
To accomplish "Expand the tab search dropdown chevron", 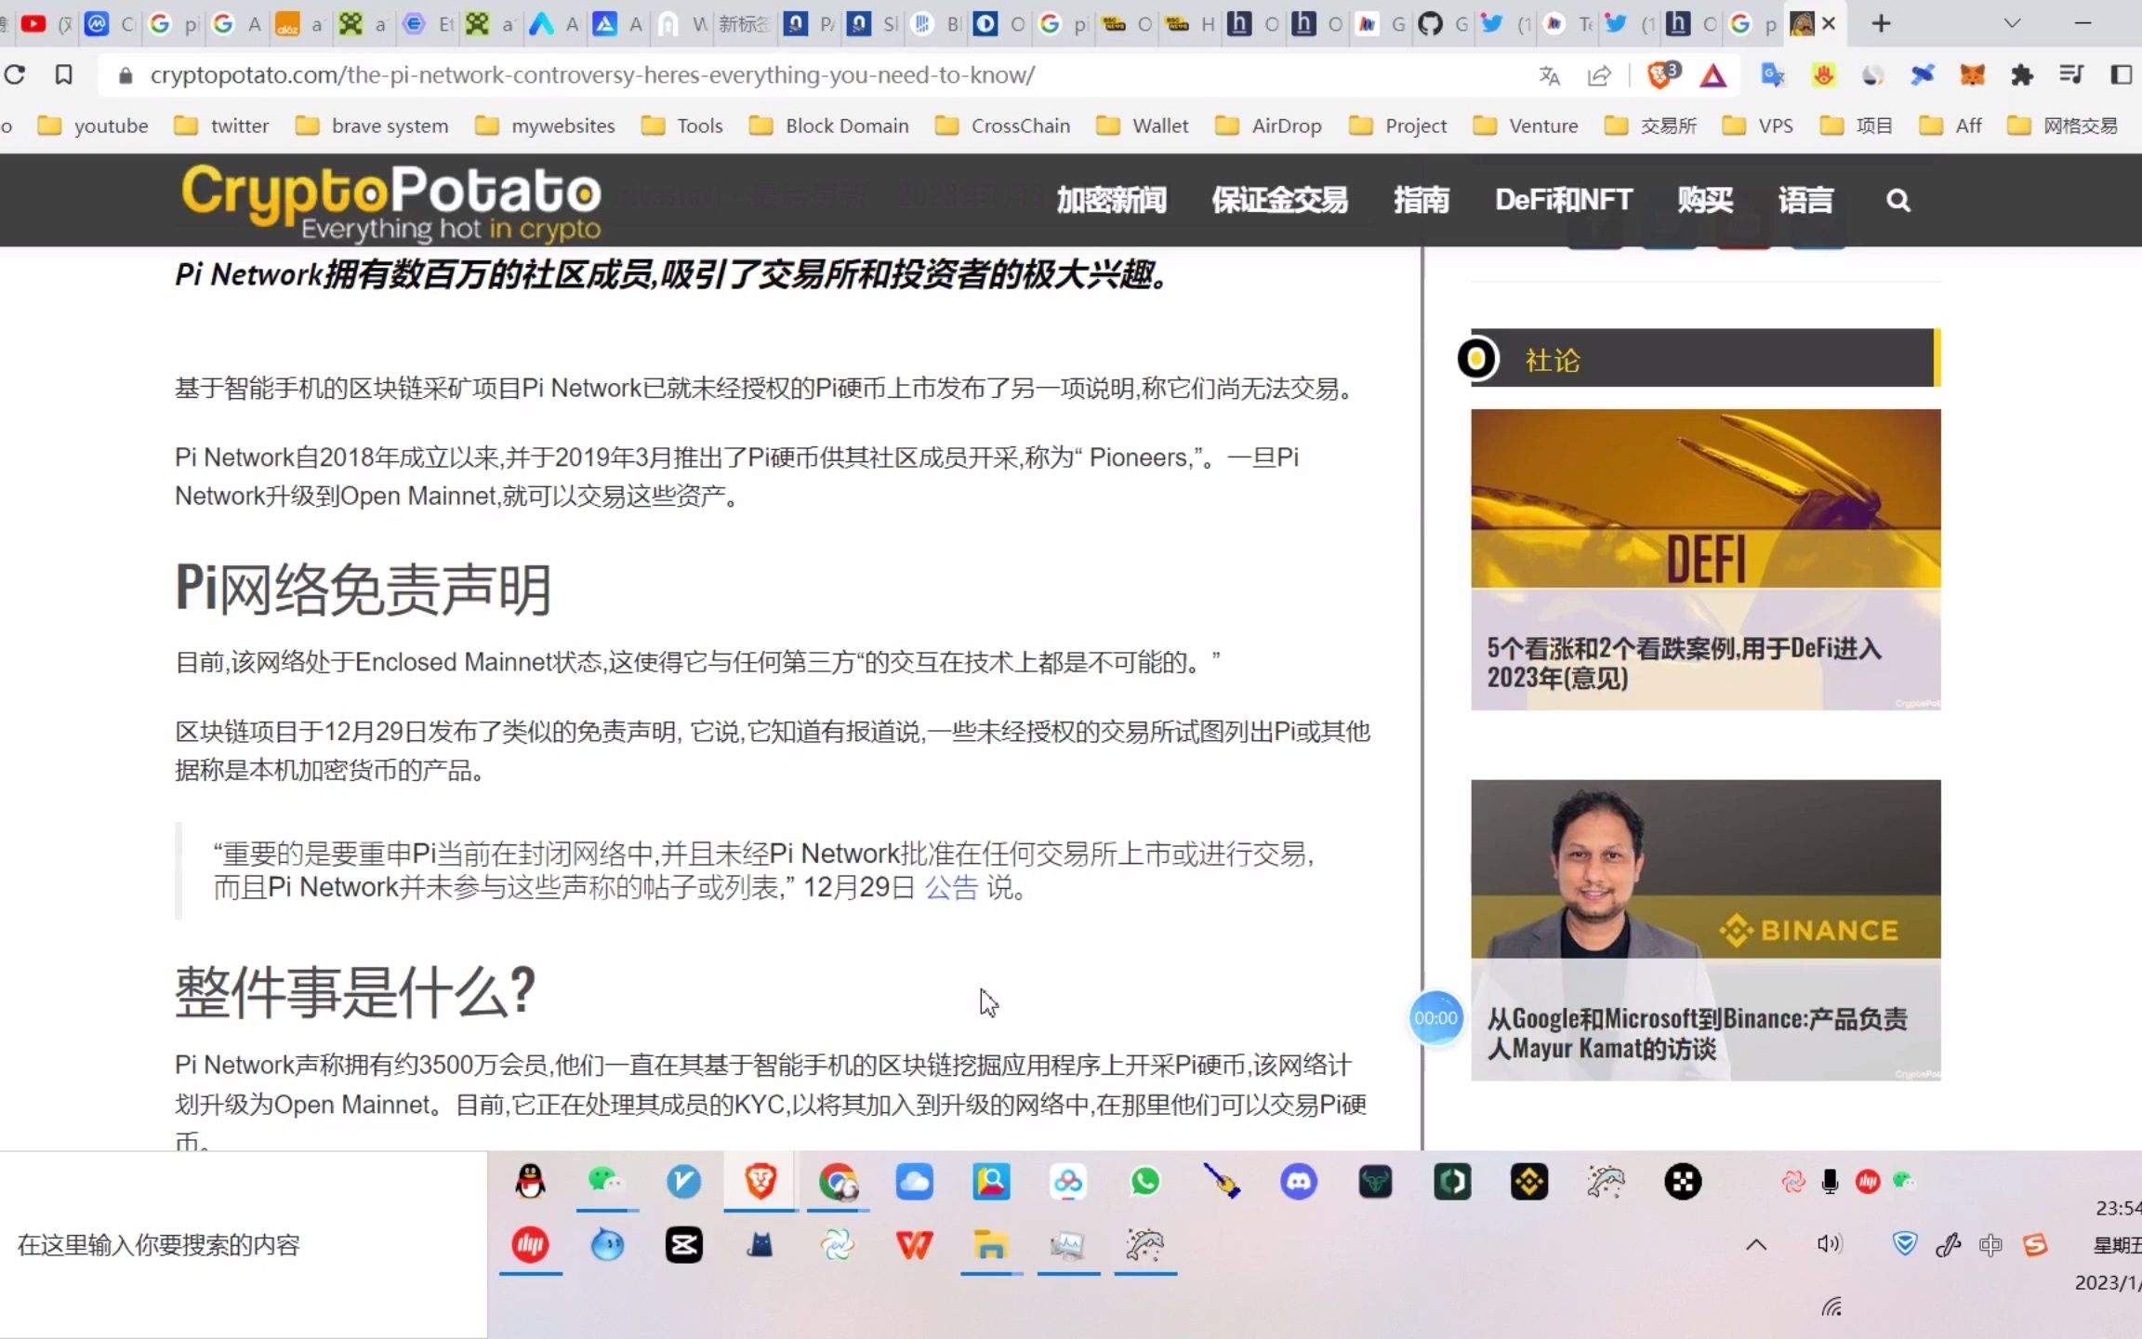I will (2012, 23).
